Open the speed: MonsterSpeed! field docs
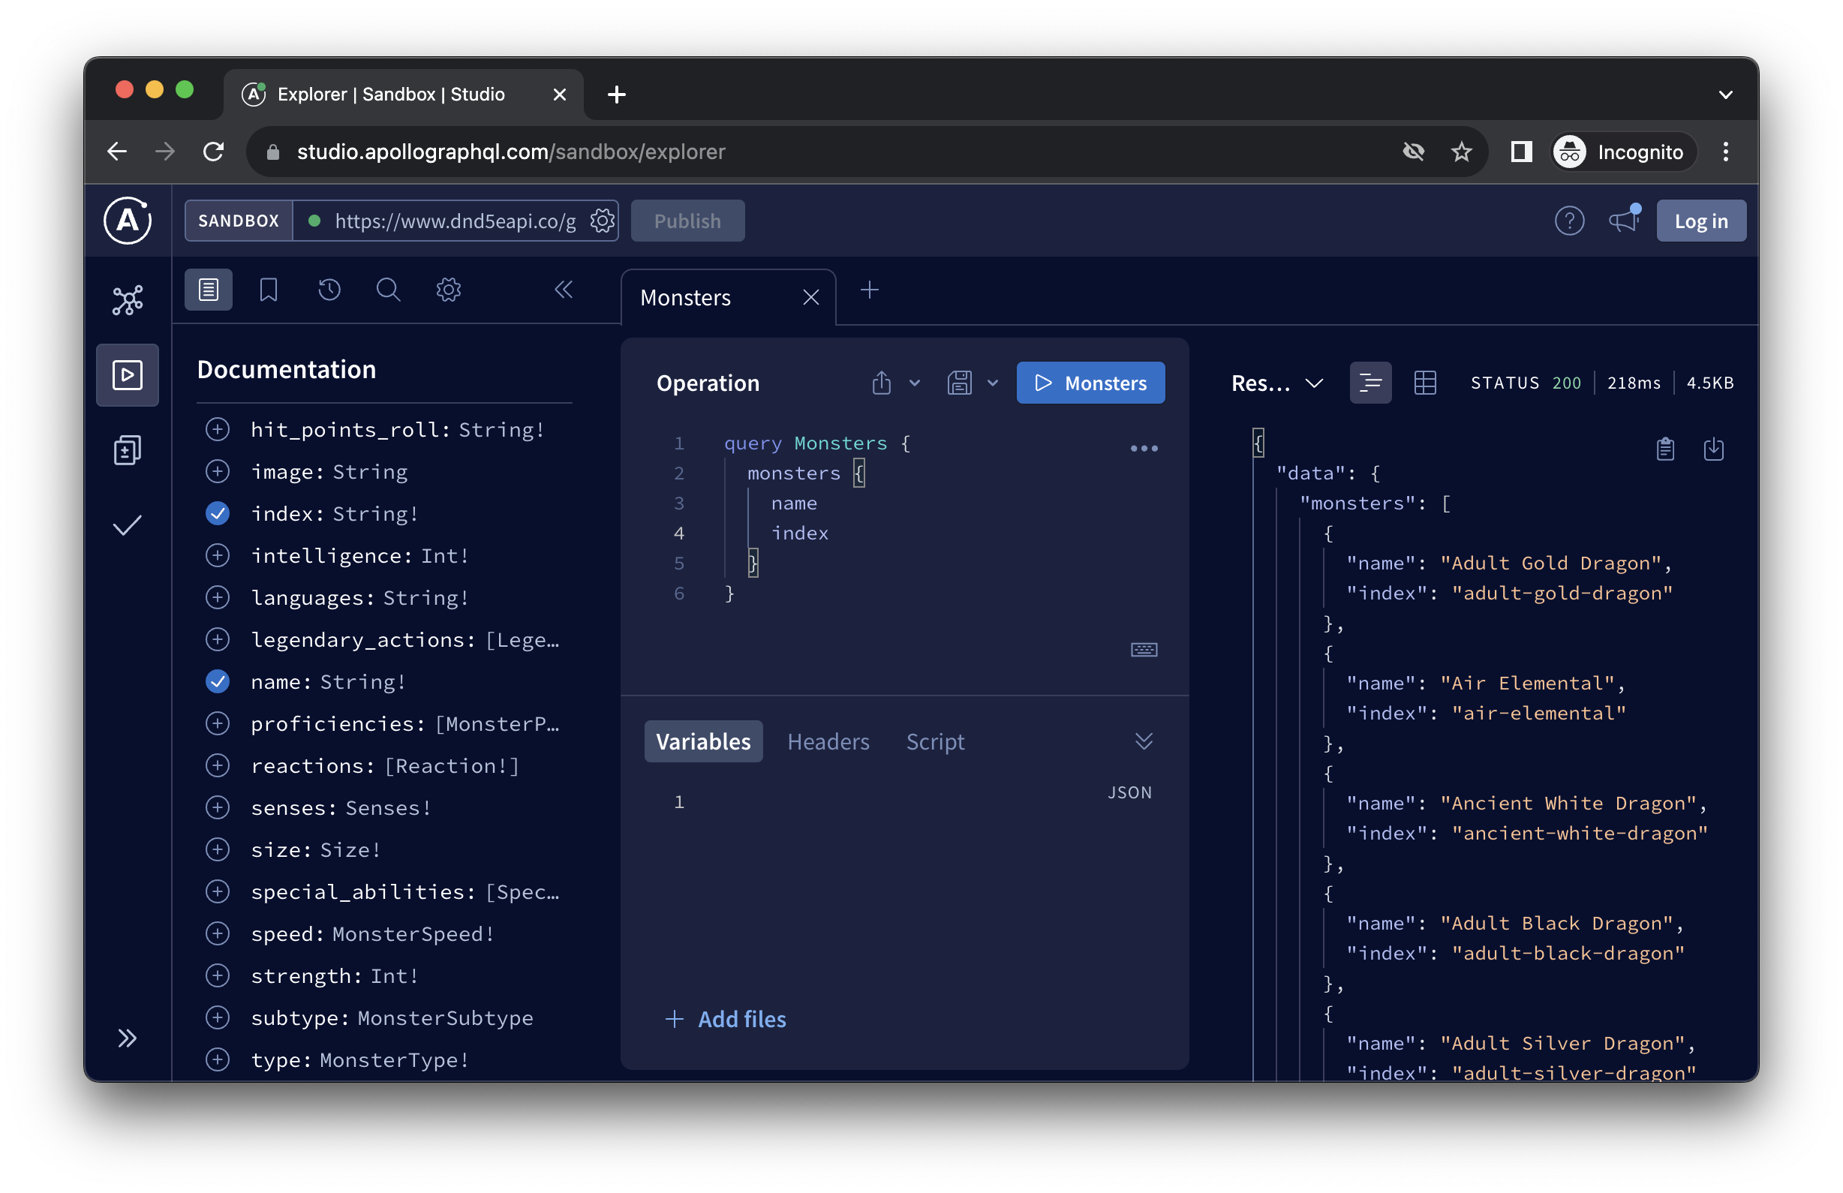 coord(372,934)
